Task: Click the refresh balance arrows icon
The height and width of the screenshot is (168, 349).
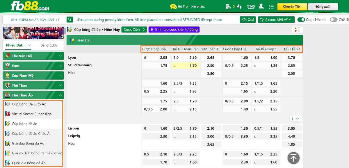Action: click(x=239, y=6)
